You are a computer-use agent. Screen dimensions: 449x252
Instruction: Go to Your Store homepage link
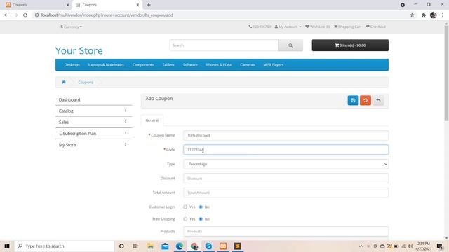pos(79,50)
